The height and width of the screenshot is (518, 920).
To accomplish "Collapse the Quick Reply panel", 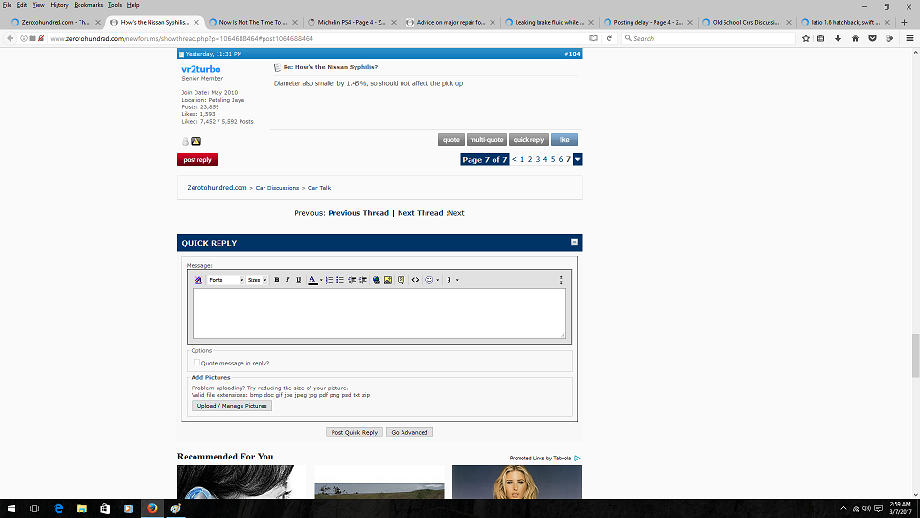I will (x=574, y=243).
